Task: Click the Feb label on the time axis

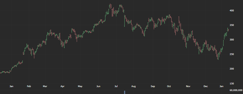Action: [29, 86]
